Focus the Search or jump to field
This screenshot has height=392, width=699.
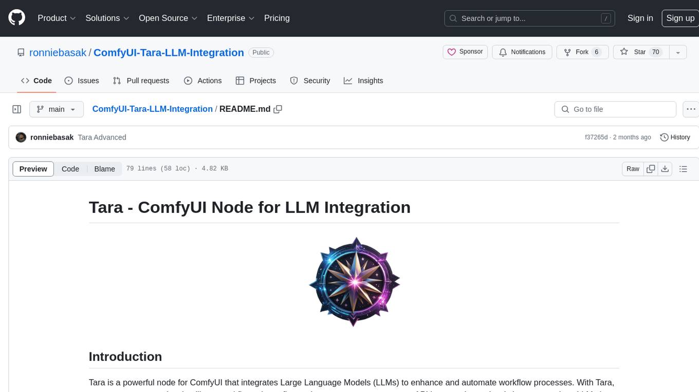[529, 18]
